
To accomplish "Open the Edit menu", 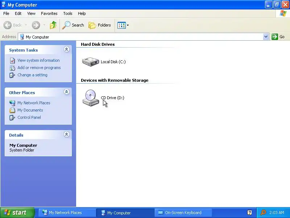I will coord(18,13).
